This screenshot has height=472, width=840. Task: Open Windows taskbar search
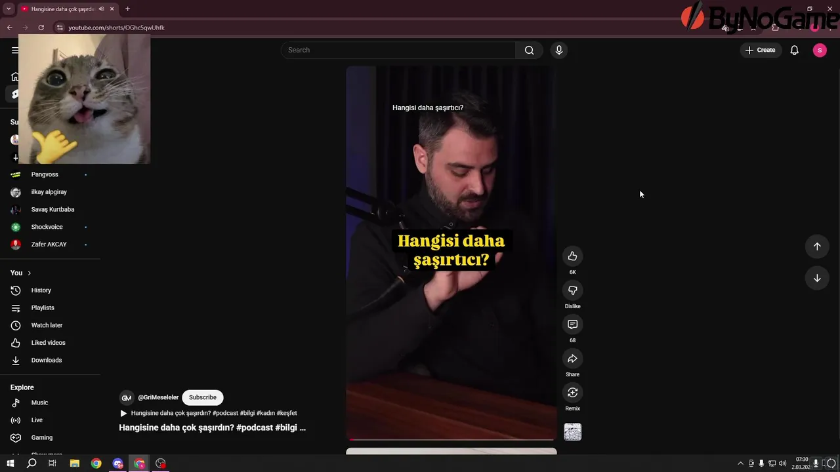pos(31,463)
